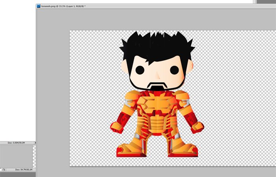Screen dimensions: 276x177
Task: Click the Iron Man character artwork on the canvas
Action: tap(157, 94)
